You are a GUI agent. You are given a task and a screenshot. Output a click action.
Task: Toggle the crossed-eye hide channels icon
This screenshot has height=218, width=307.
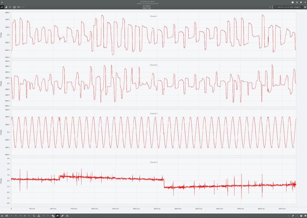(57, 216)
